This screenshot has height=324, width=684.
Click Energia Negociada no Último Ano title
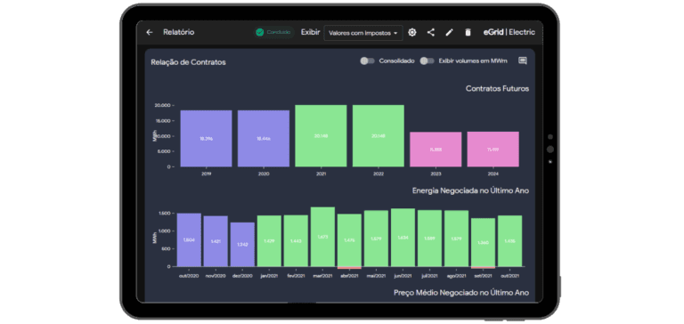pos(470,190)
